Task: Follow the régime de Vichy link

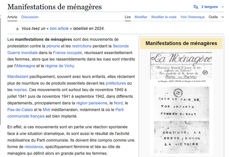Action: click(59, 66)
